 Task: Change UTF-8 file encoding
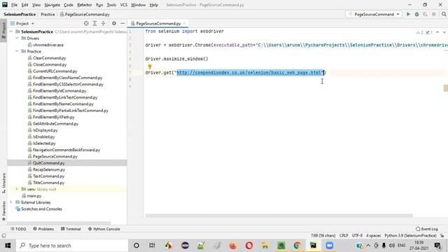357,236
